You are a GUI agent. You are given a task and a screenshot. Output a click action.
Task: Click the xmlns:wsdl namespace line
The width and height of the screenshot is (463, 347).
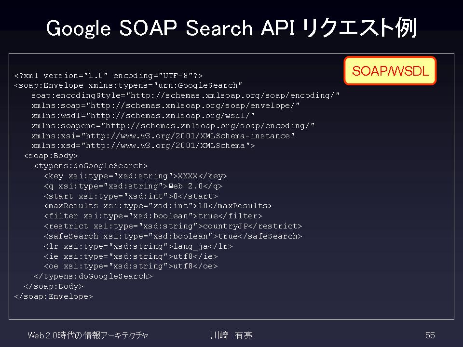click(143, 116)
